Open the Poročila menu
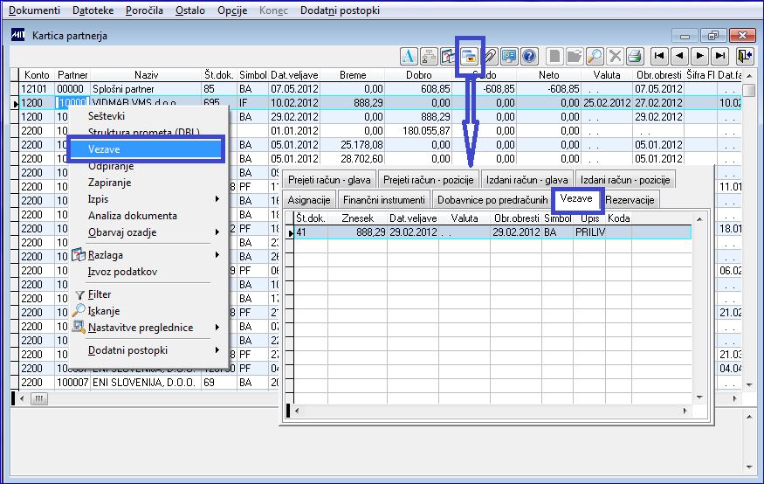Viewport: 764px width, 484px height. [x=144, y=10]
